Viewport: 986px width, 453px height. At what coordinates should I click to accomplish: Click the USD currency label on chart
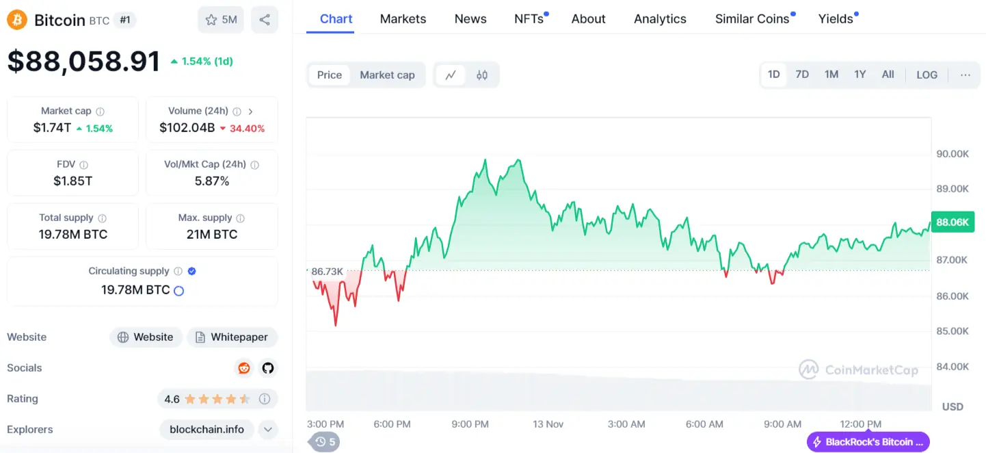(952, 406)
